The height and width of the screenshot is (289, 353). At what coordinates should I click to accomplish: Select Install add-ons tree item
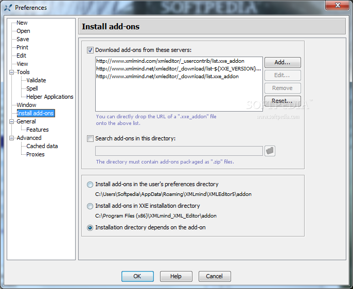click(36, 113)
